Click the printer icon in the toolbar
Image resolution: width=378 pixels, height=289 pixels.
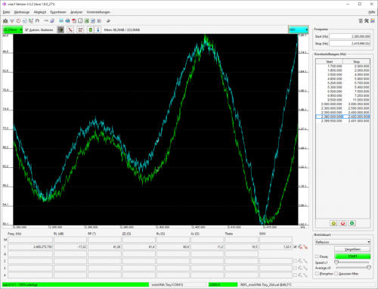(67, 21)
